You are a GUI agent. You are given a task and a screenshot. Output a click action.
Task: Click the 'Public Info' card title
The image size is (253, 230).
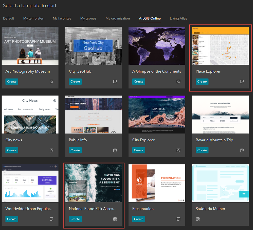[78, 140]
